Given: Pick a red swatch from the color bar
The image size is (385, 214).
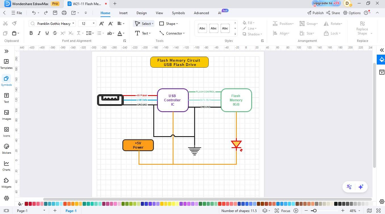Looking at the screenshot, I should click(26, 204).
